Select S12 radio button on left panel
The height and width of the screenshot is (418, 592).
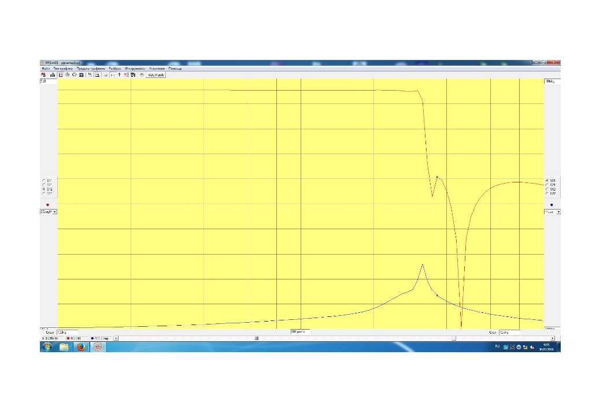click(x=44, y=189)
